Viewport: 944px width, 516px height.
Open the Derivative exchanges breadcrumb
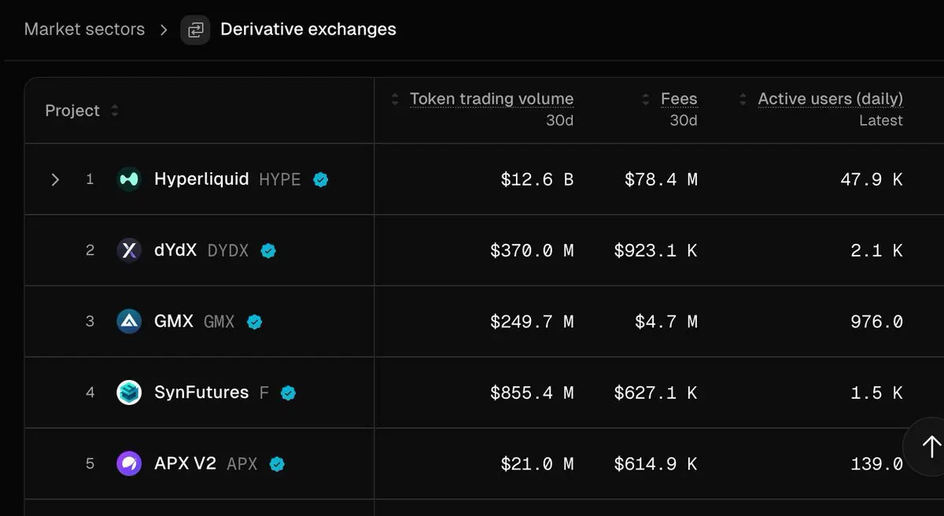(308, 30)
